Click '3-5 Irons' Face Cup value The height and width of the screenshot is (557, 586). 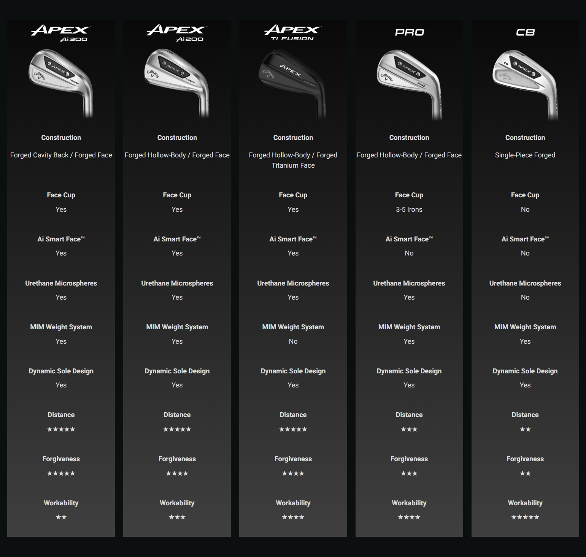pos(409,209)
